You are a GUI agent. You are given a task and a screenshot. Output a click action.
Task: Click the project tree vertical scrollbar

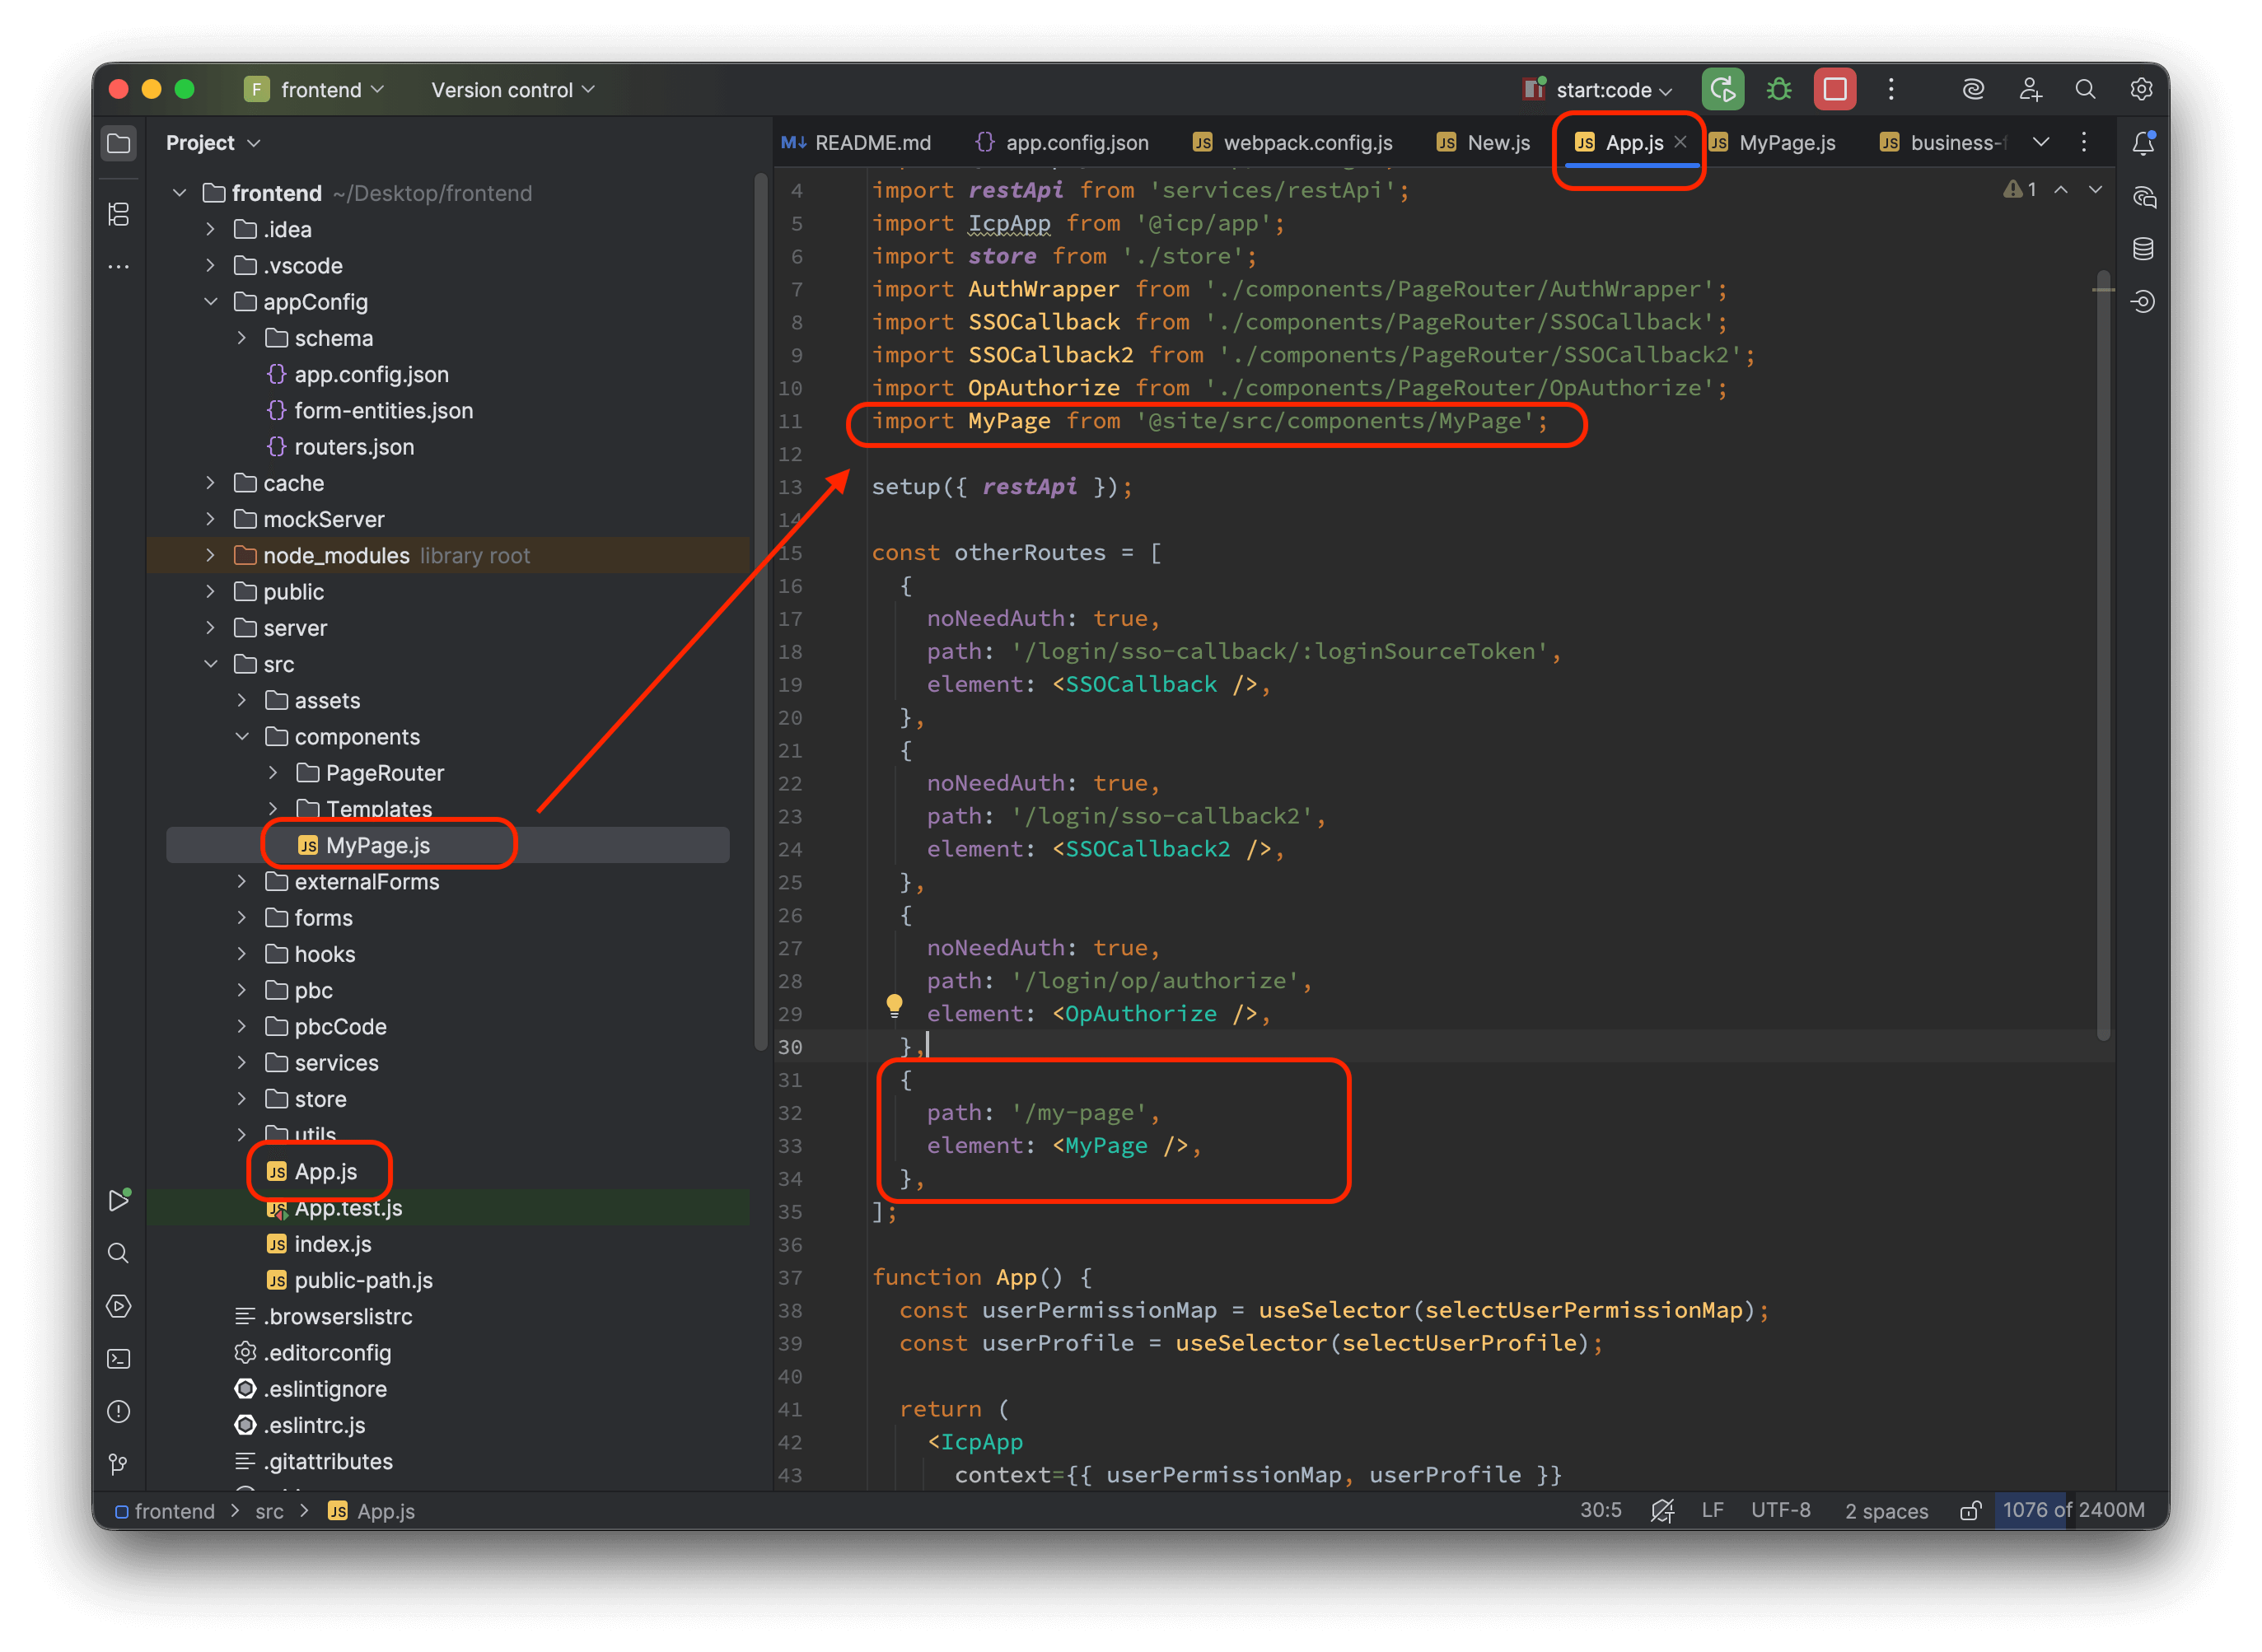pos(760,610)
